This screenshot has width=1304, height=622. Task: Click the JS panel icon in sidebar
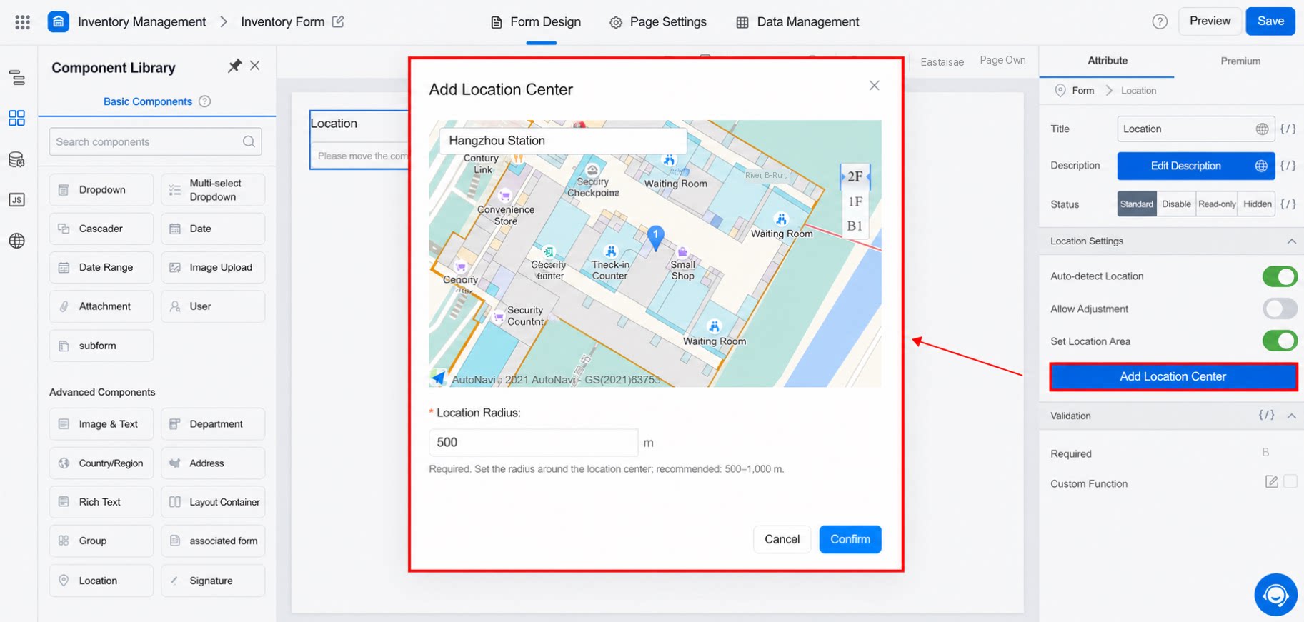(17, 199)
